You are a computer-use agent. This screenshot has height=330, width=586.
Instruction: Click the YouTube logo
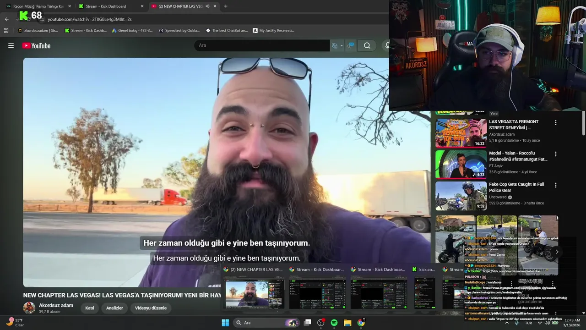(x=36, y=45)
